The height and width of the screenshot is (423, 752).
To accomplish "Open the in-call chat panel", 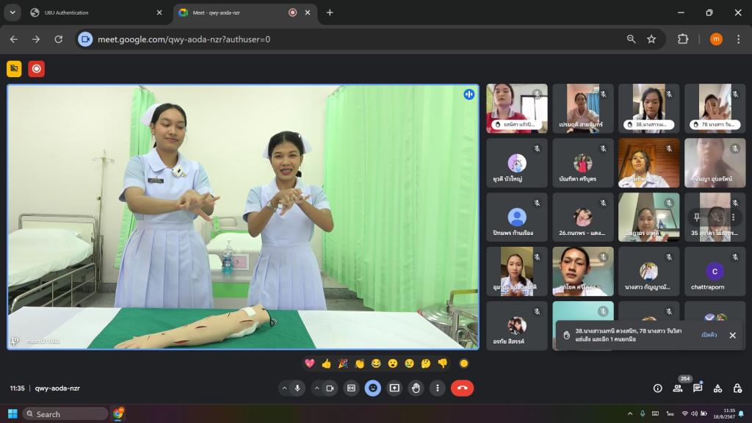I will 698,388.
